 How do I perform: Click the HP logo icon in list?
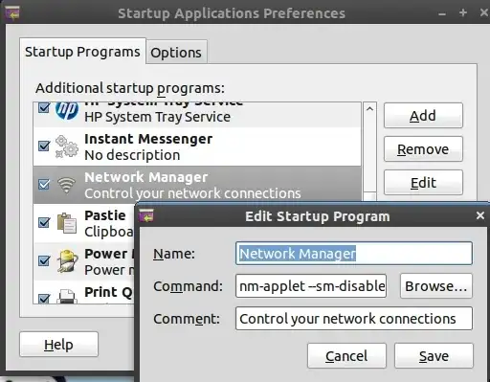pyautogui.click(x=67, y=111)
